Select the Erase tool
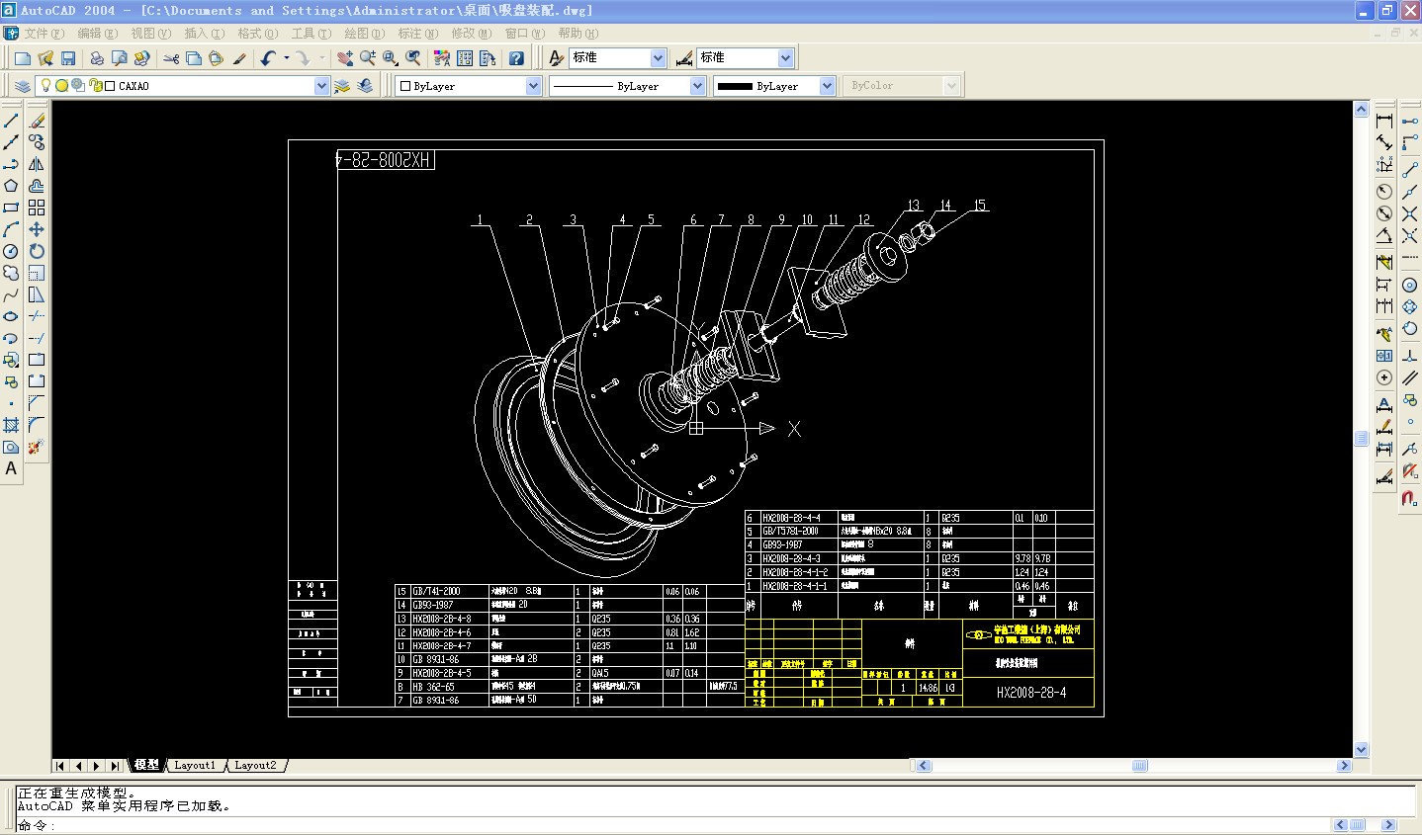 pyautogui.click(x=37, y=121)
